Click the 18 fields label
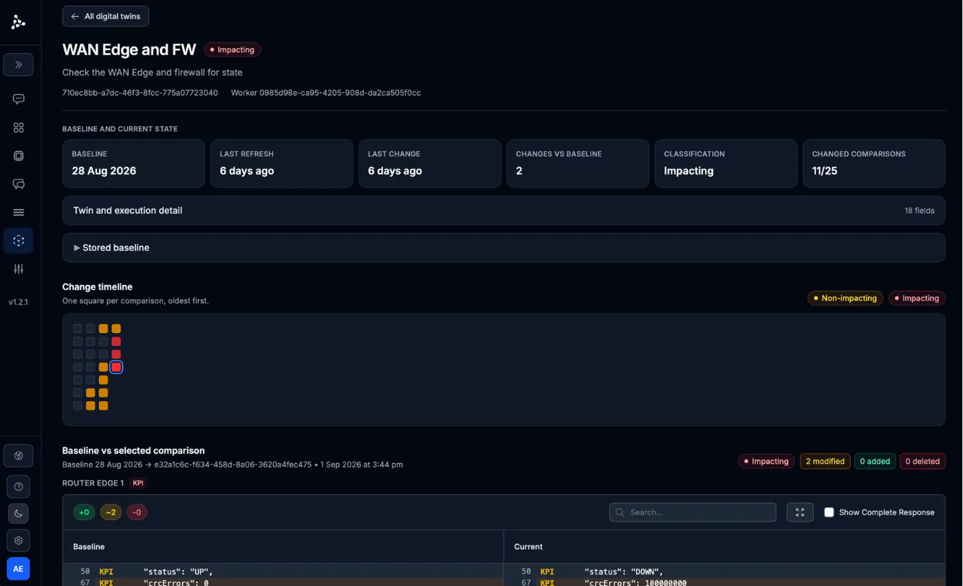Viewport: 963px width, 586px height. click(919, 210)
